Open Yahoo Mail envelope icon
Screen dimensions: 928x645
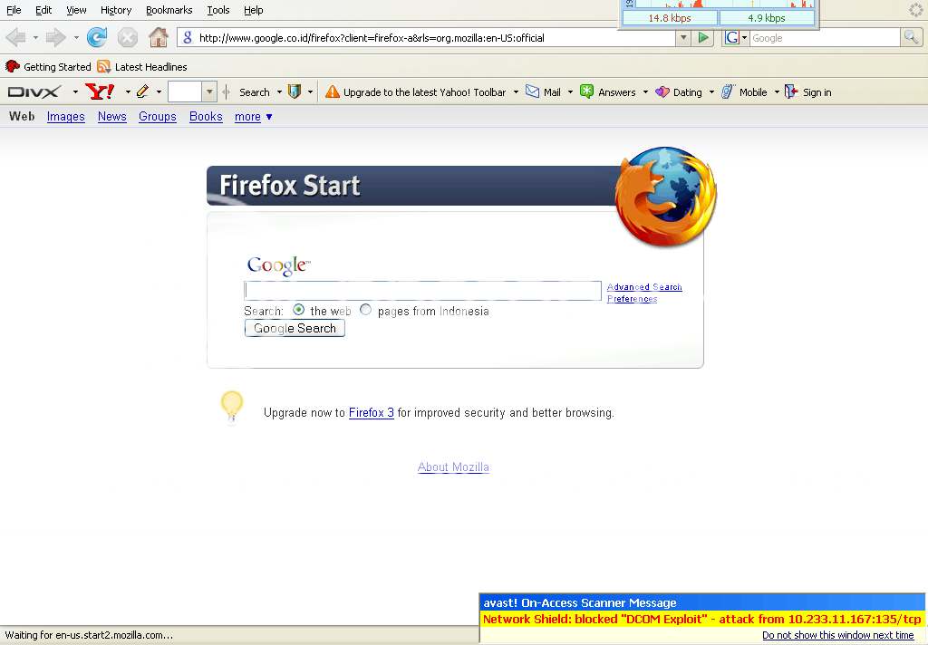533,91
